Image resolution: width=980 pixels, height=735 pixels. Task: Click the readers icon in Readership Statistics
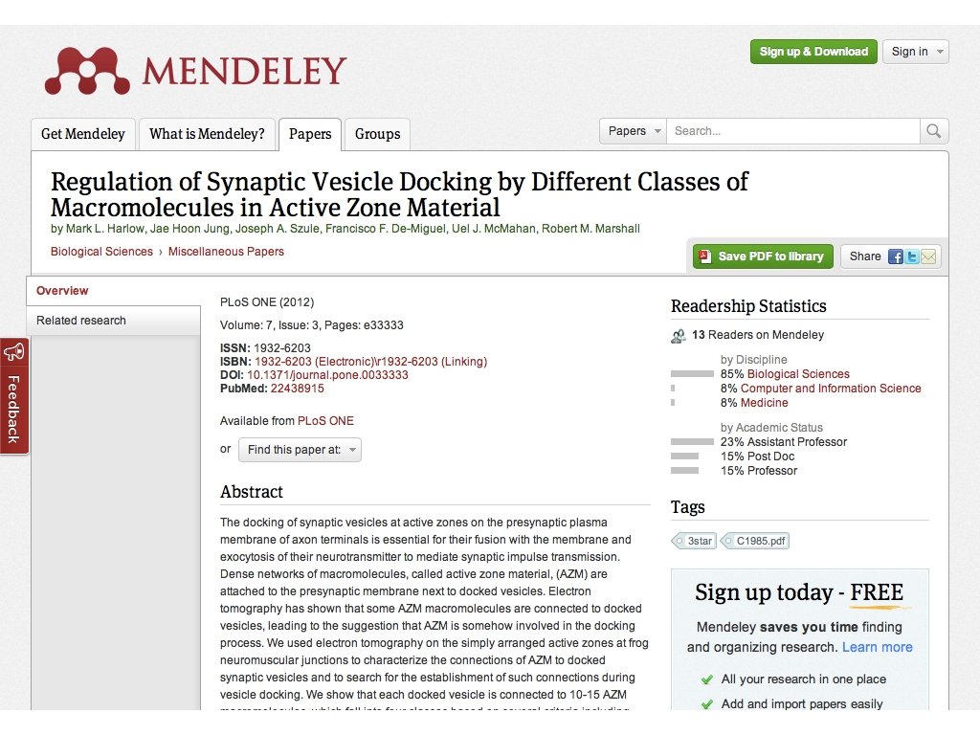point(679,336)
